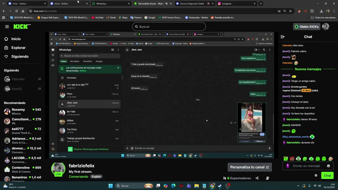
Task: Collapse the chat panel with arrow icon
Action: pos(283,37)
